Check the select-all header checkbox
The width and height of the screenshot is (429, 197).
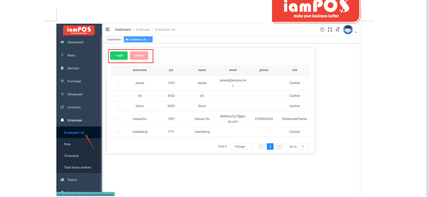point(118,70)
